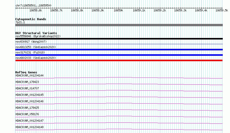This screenshot has width=230, height=133.
Task: Open the HDAC9|NM_058176 transcript label
Action: pos(27,114)
